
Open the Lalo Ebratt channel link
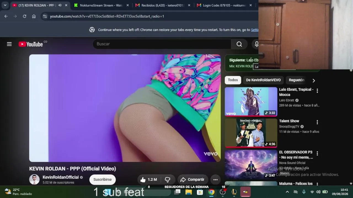click(x=287, y=100)
